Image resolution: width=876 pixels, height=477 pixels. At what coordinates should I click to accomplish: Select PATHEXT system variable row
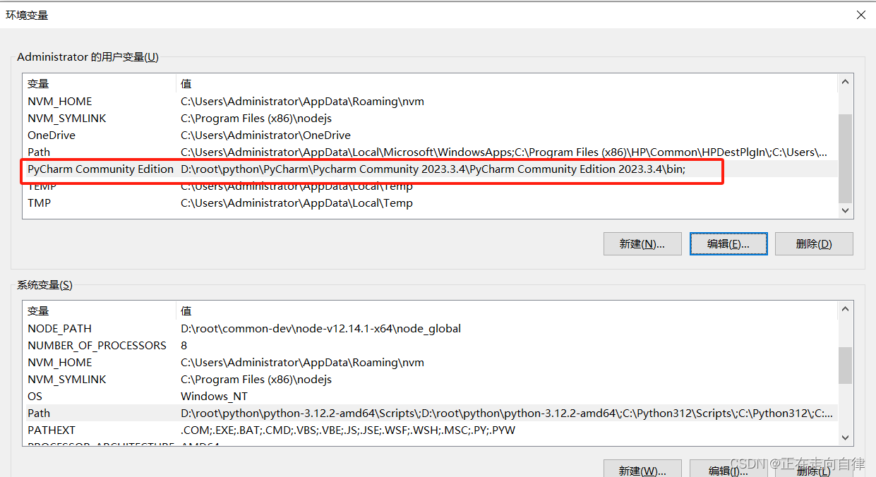[x=52, y=430]
